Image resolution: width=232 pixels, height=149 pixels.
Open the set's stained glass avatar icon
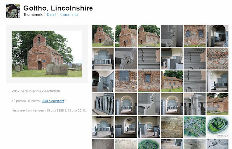(x=13, y=11)
